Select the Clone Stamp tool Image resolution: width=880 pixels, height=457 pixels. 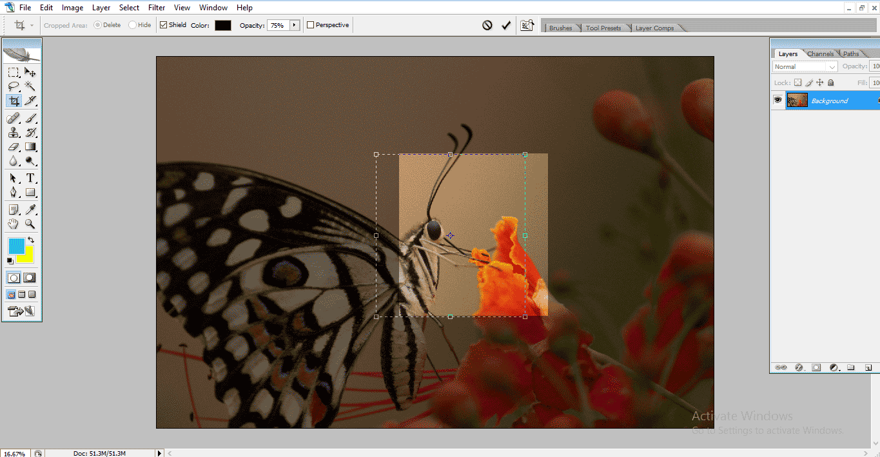click(14, 133)
